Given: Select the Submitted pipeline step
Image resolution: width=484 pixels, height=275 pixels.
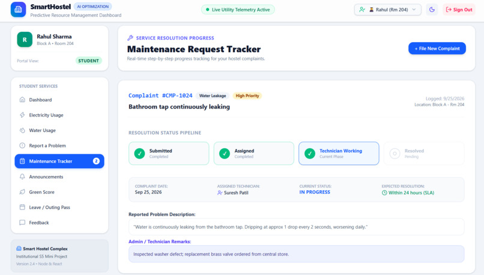Looking at the screenshot, I should click(169, 153).
